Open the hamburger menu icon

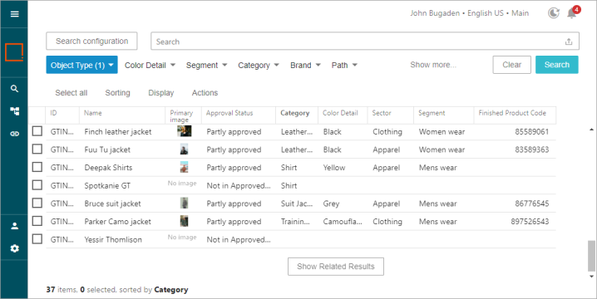tap(14, 14)
